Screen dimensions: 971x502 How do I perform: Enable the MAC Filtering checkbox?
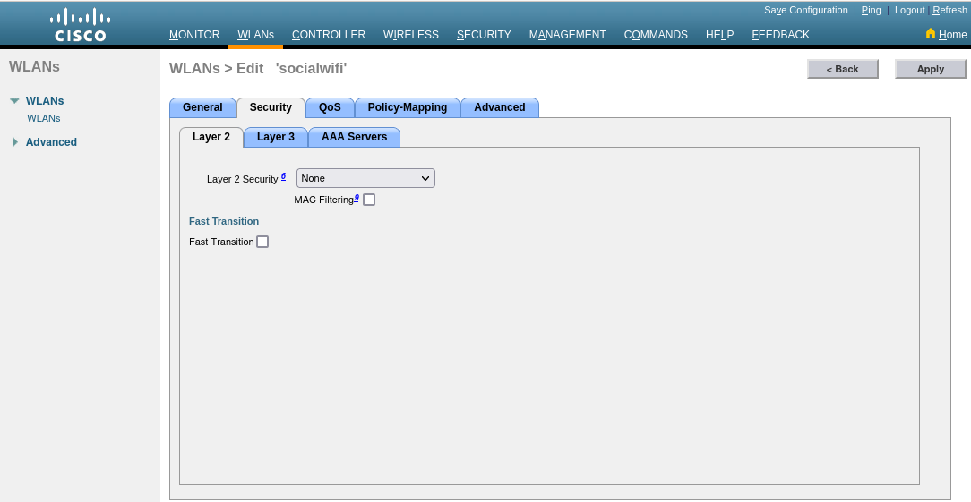pos(369,200)
